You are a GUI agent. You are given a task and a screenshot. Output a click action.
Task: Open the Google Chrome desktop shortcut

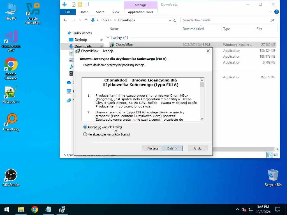tap(11, 69)
